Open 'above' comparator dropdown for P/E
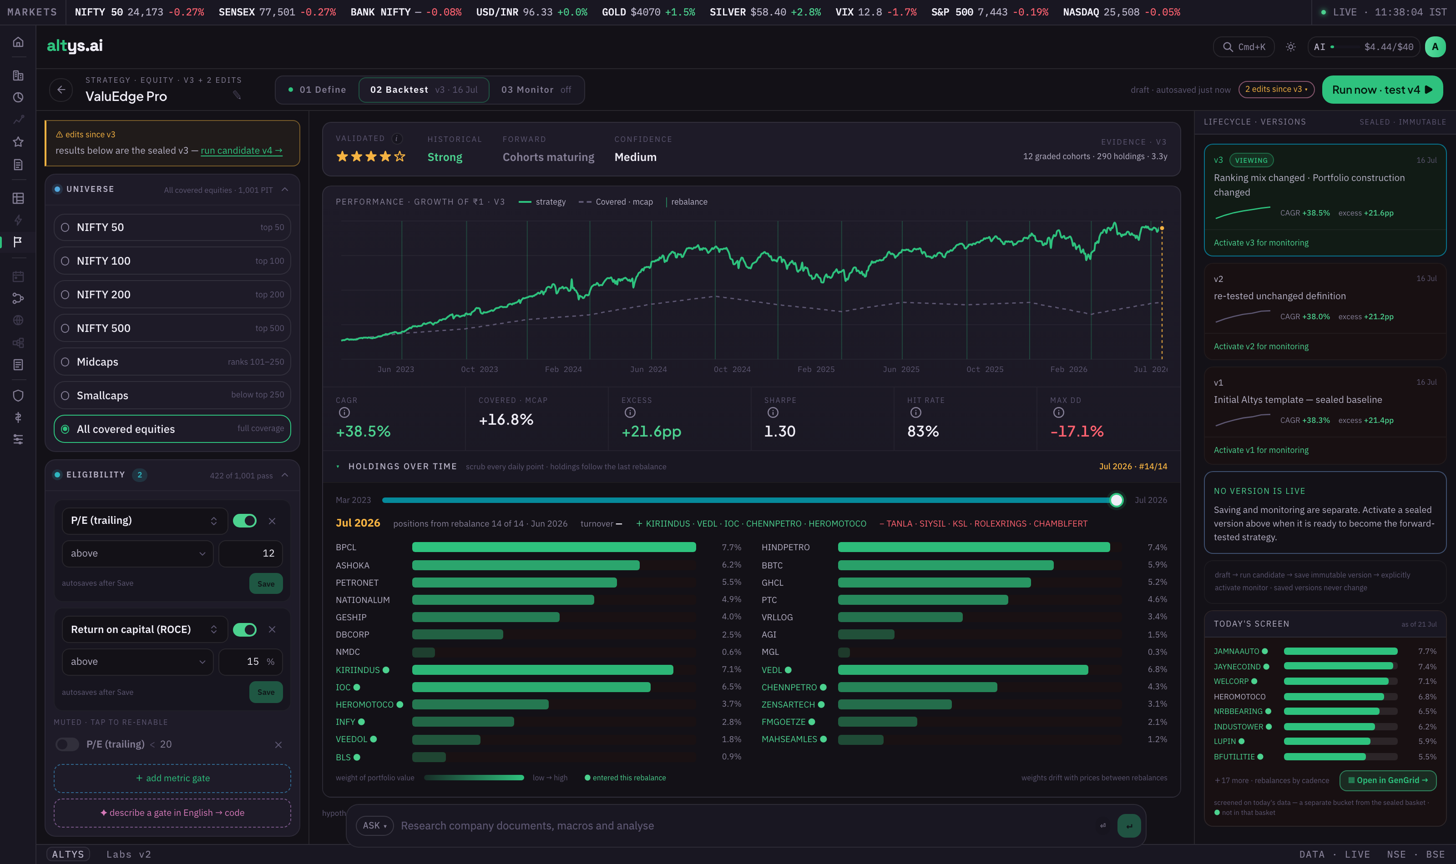Screen dimensions: 1456x864 [x=137, y=554]
